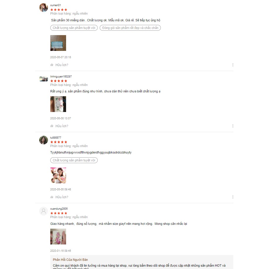The height and width of the screenshot is (269, 269).
Task: Click the five-star rating on xumen01's review
Action: [59, 10]
